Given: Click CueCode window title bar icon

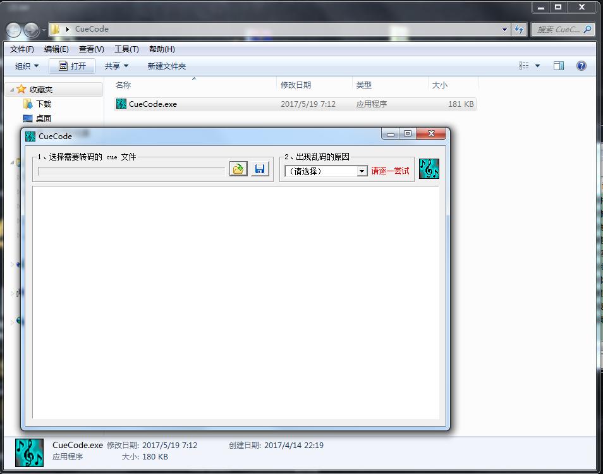Looking at the screenshot, I should pos(30,136).
